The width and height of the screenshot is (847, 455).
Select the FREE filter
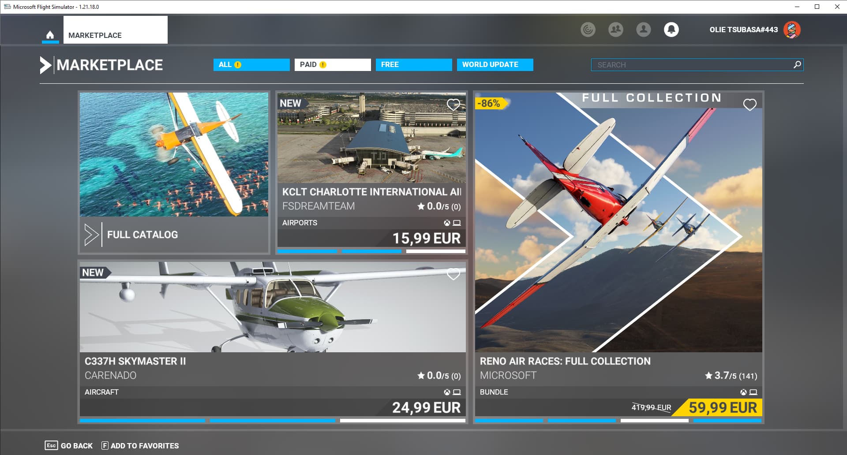point(414,65)
